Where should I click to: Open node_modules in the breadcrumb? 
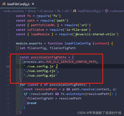(x=14, y=11)
